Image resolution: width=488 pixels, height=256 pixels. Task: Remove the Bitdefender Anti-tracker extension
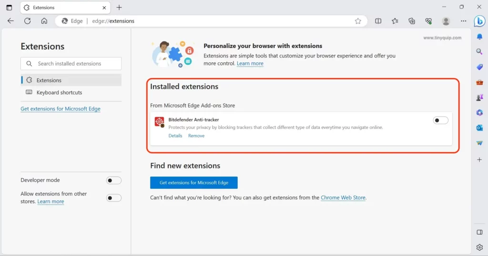196,136
